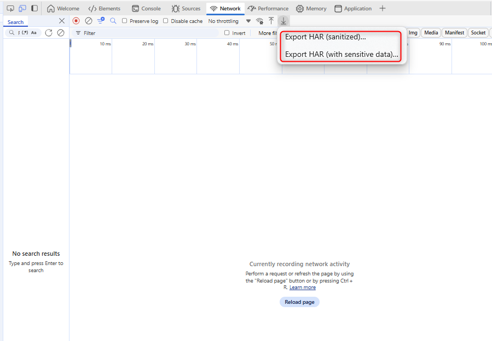The width and height of the screenshot is (492, 341).
Task: Click the Reload page button
Action: (x=299, y=302)
